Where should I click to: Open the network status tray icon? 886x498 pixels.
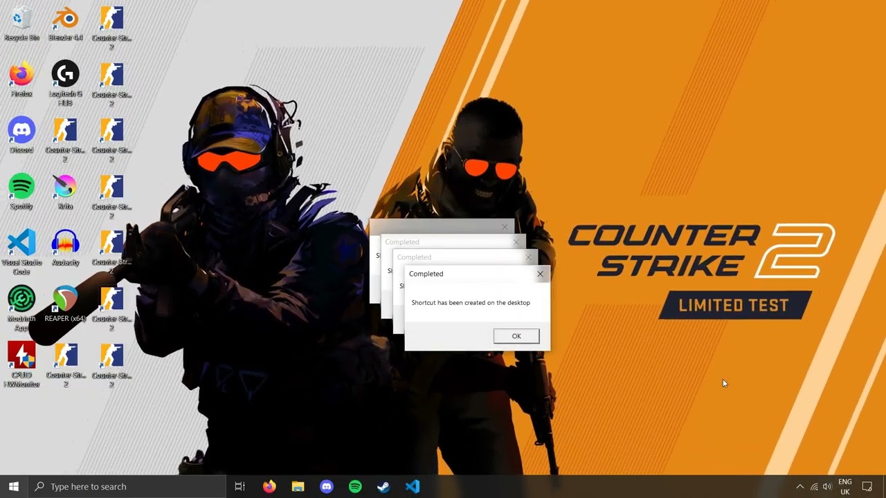point(814,486)
